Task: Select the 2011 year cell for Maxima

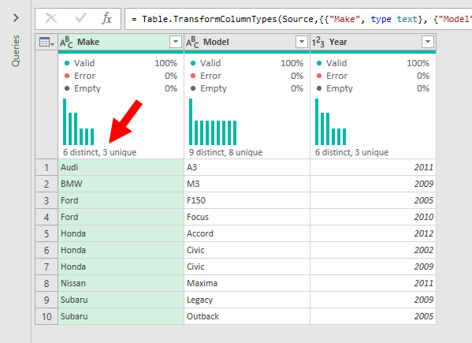Action: tap(373, 283)
